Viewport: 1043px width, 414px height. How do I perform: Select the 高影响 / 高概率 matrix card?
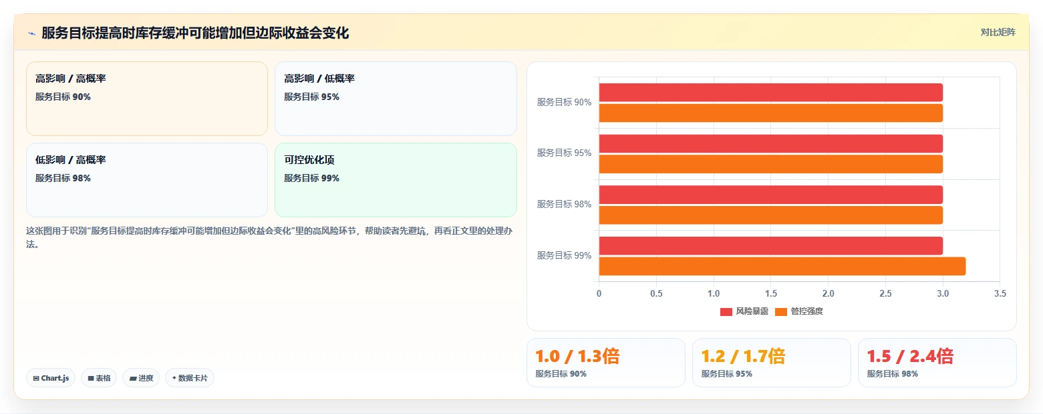[147, 99]
